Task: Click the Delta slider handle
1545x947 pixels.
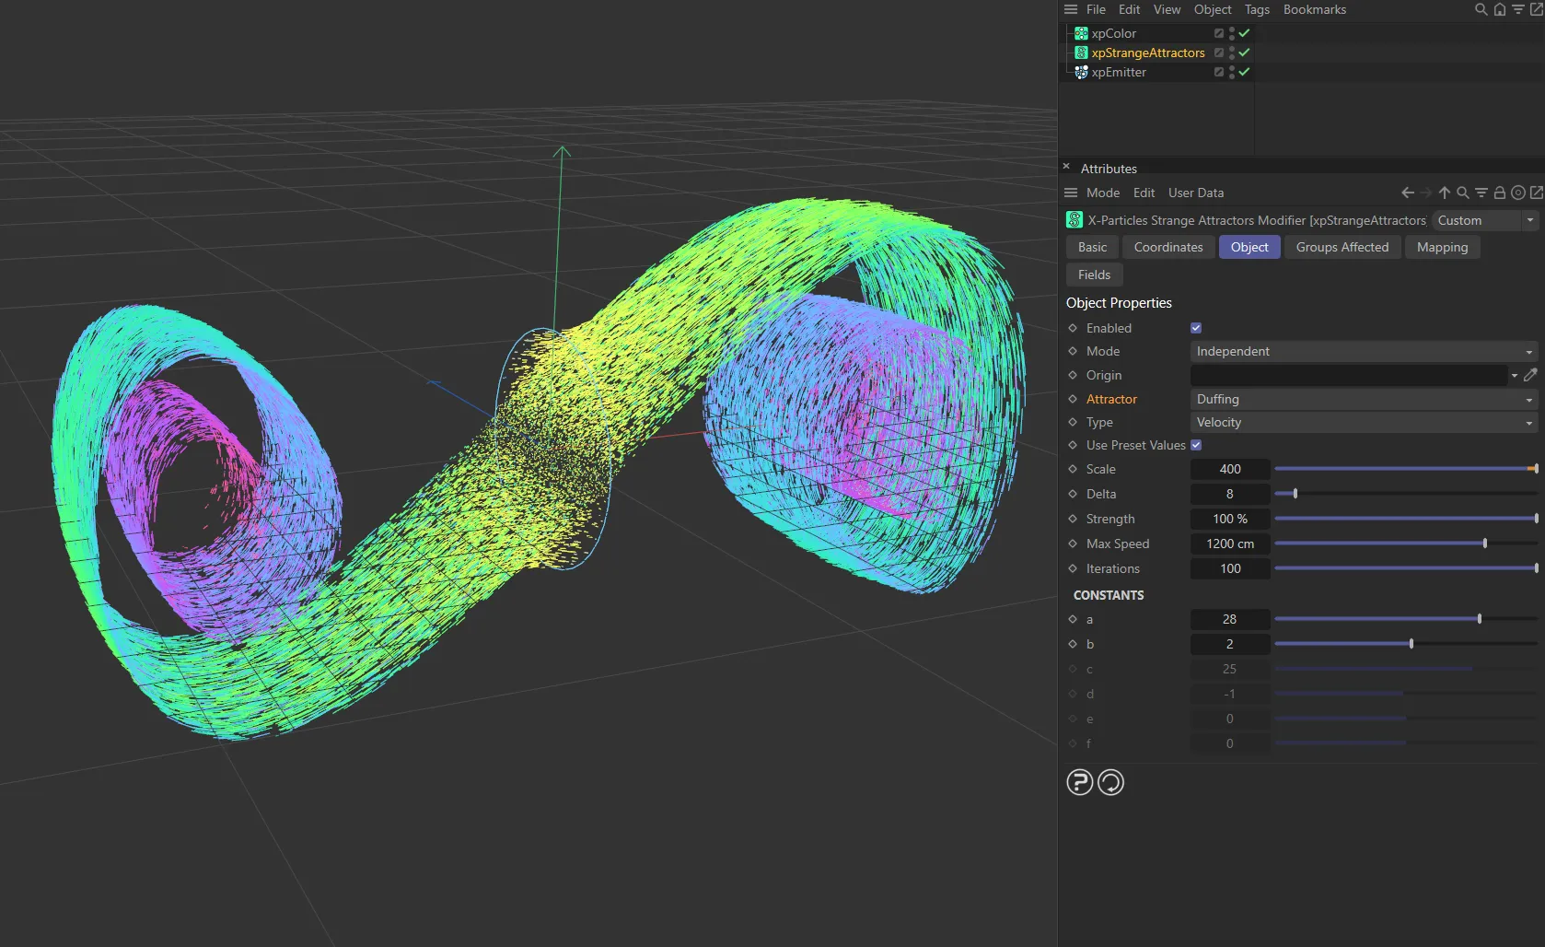Action: [1295, 494]
